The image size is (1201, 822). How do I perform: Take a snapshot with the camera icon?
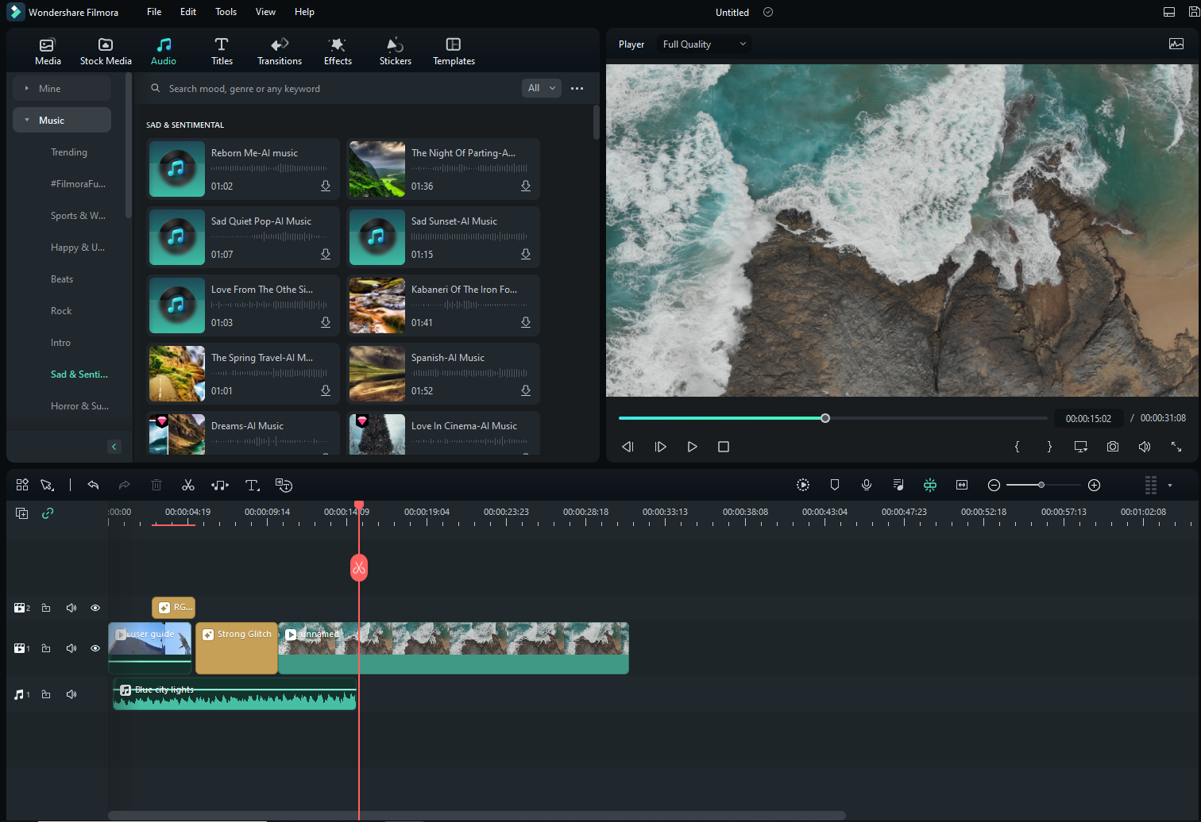click(1113, 447)
